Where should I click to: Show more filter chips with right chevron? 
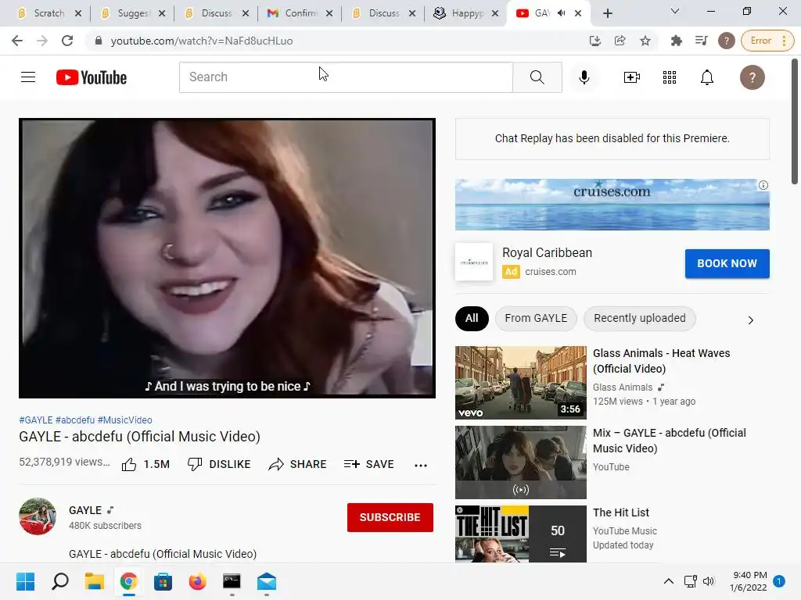750,320
